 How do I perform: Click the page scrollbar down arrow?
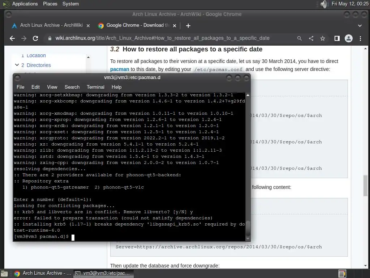pyautogui.click(x=366, y=266)
